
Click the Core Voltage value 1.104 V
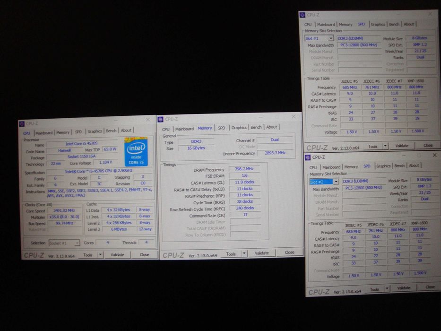point(106,162)
